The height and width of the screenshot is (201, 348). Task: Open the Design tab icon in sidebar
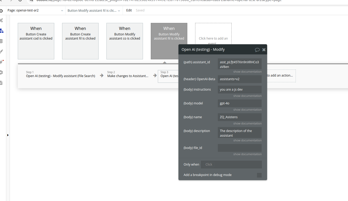(1, 20)
